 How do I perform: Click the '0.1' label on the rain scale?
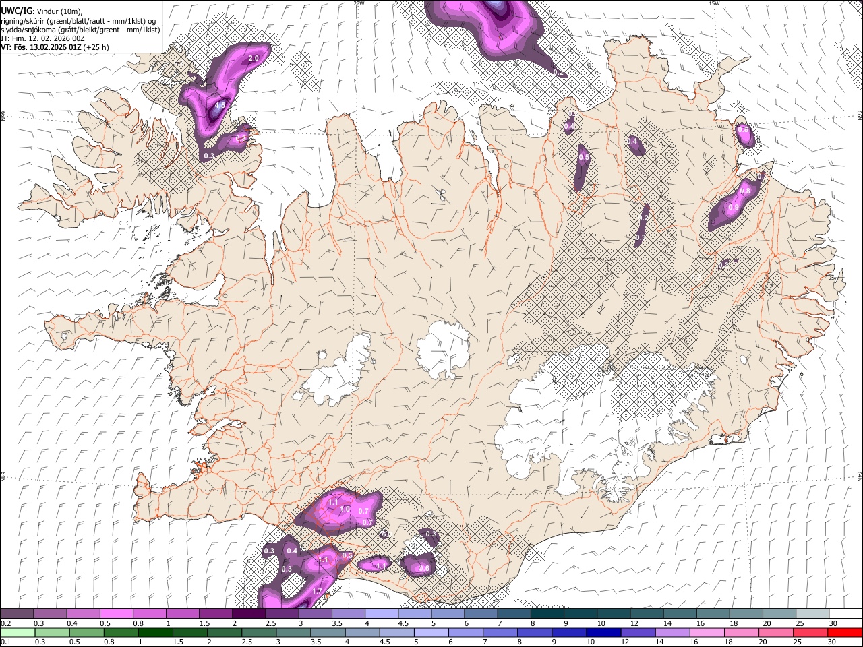coord(6,642)
